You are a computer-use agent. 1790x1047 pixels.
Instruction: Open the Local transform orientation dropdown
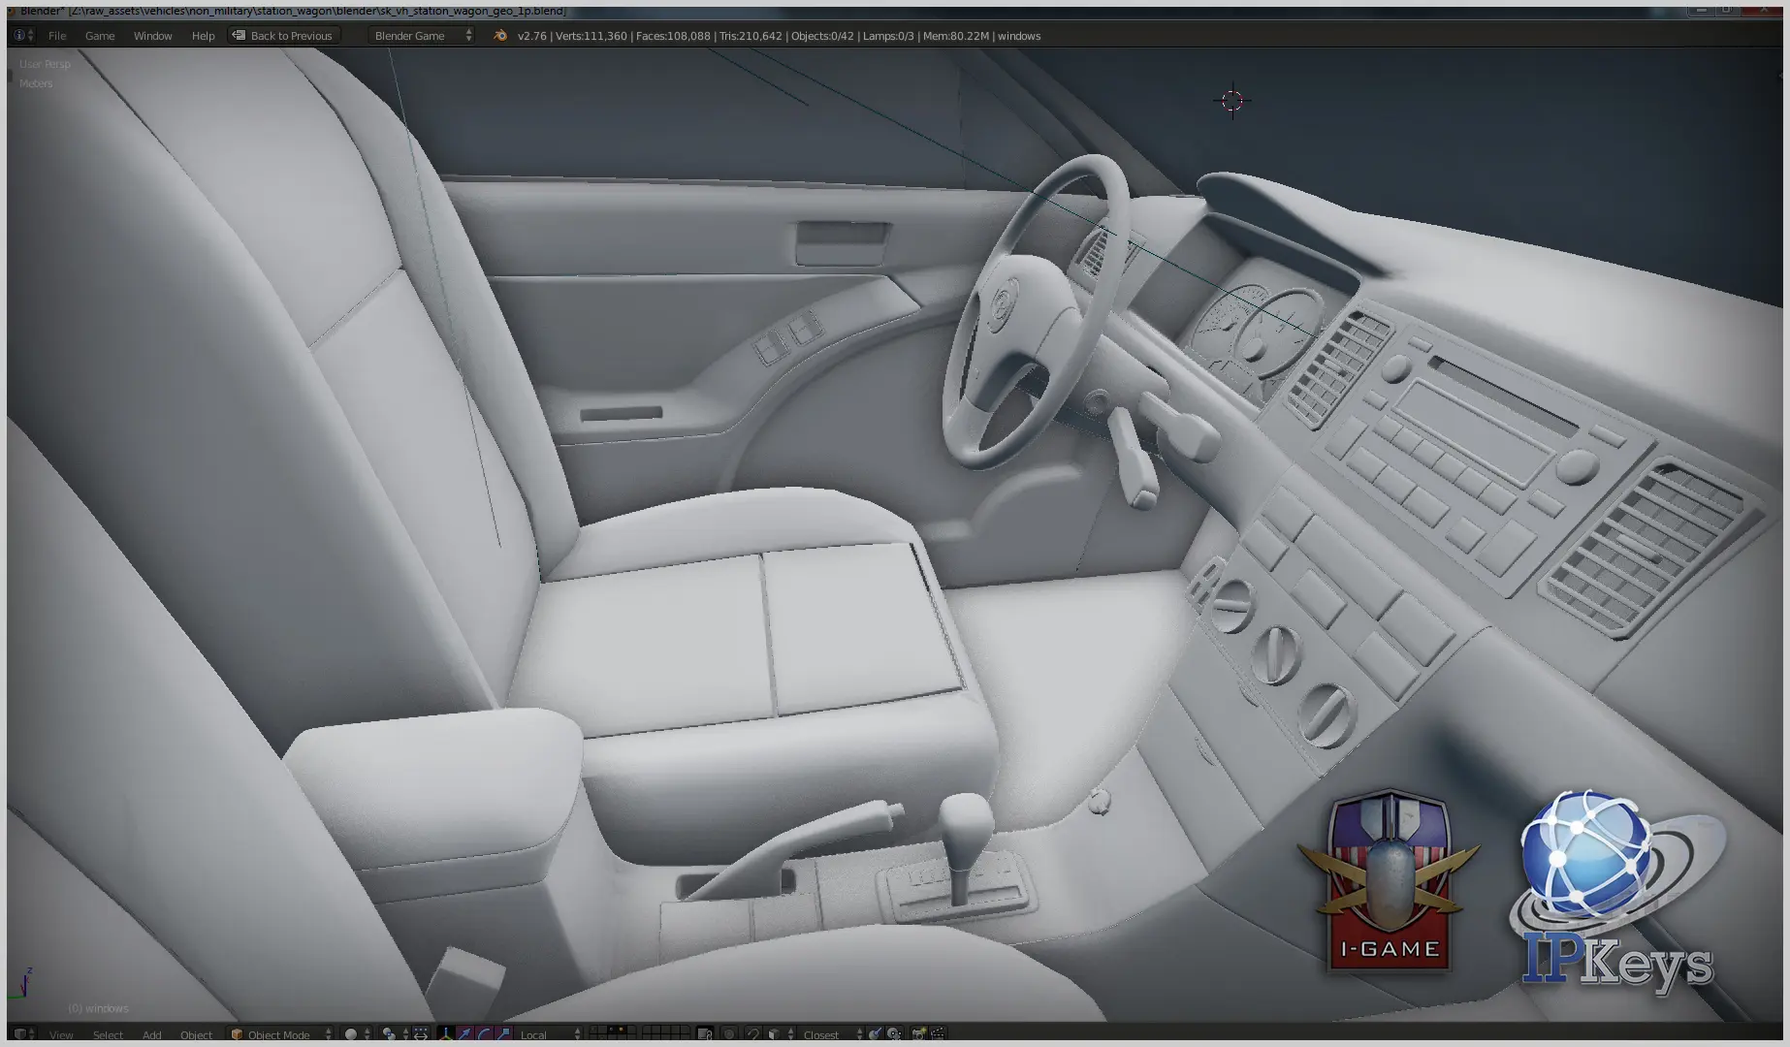[x=548, y=1034]
